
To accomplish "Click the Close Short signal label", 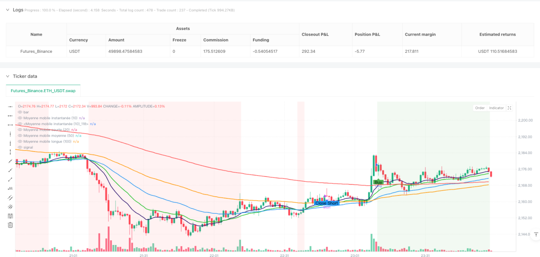I will [x=326, y=203].
